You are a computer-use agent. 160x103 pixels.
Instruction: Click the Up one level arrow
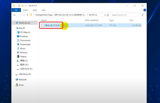[x=27, y=15]
